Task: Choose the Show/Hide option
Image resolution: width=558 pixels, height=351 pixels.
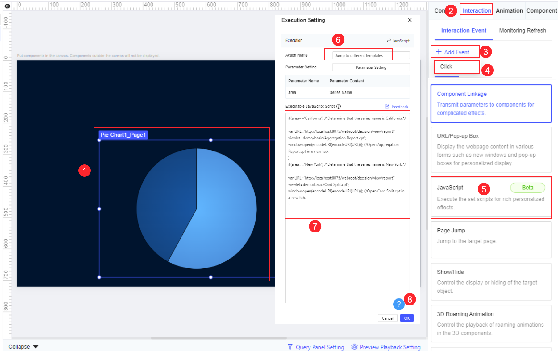Action: click(x=491, y=282)
